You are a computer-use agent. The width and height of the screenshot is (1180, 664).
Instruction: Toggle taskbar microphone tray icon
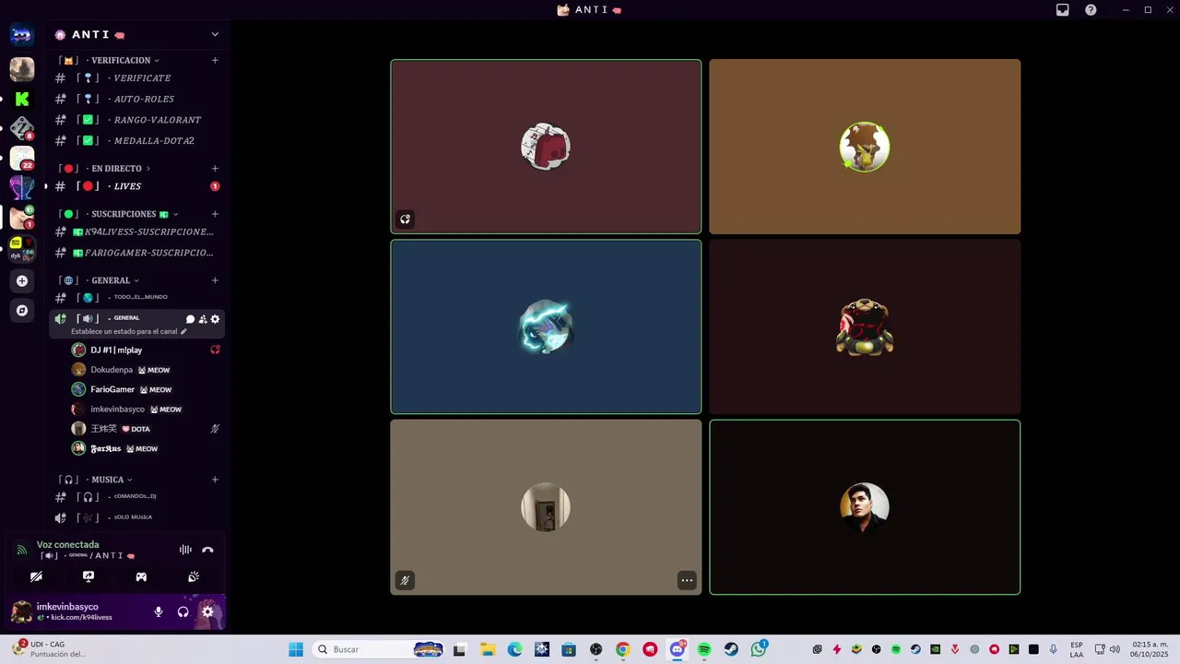[1053, 649]
